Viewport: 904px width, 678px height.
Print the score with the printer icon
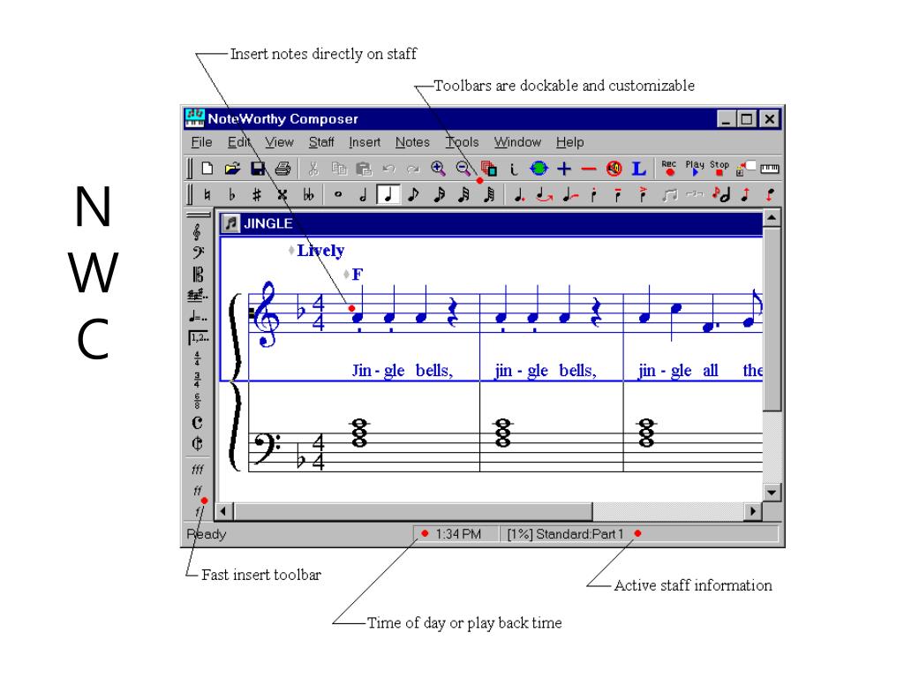[x=282, y=169]
